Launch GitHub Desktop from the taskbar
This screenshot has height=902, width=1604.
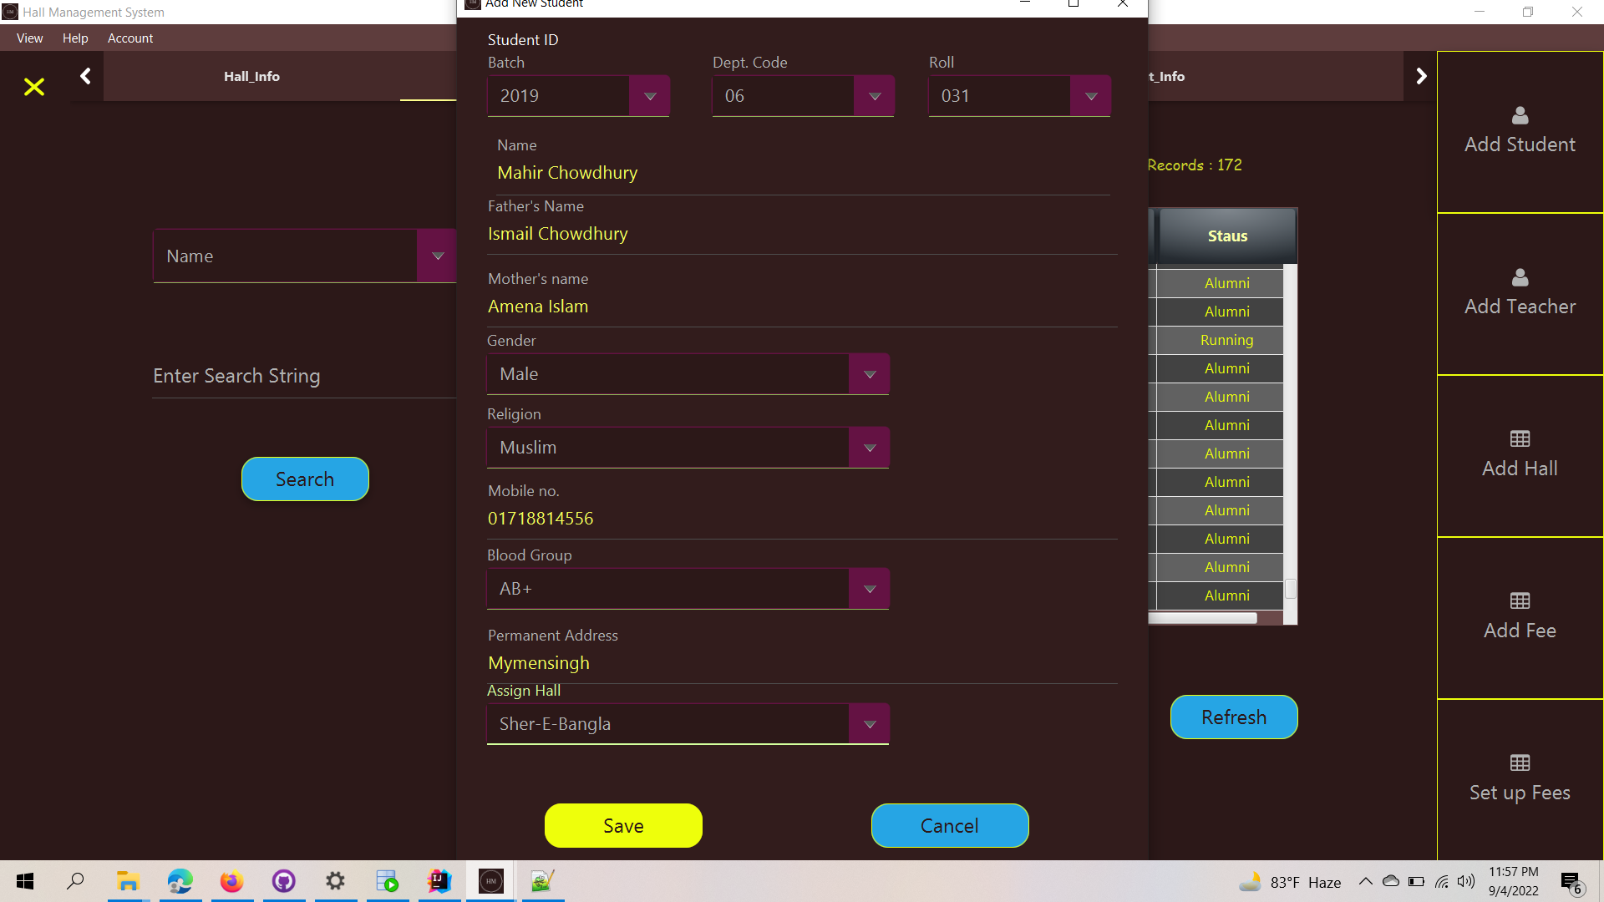pos(284,881)
